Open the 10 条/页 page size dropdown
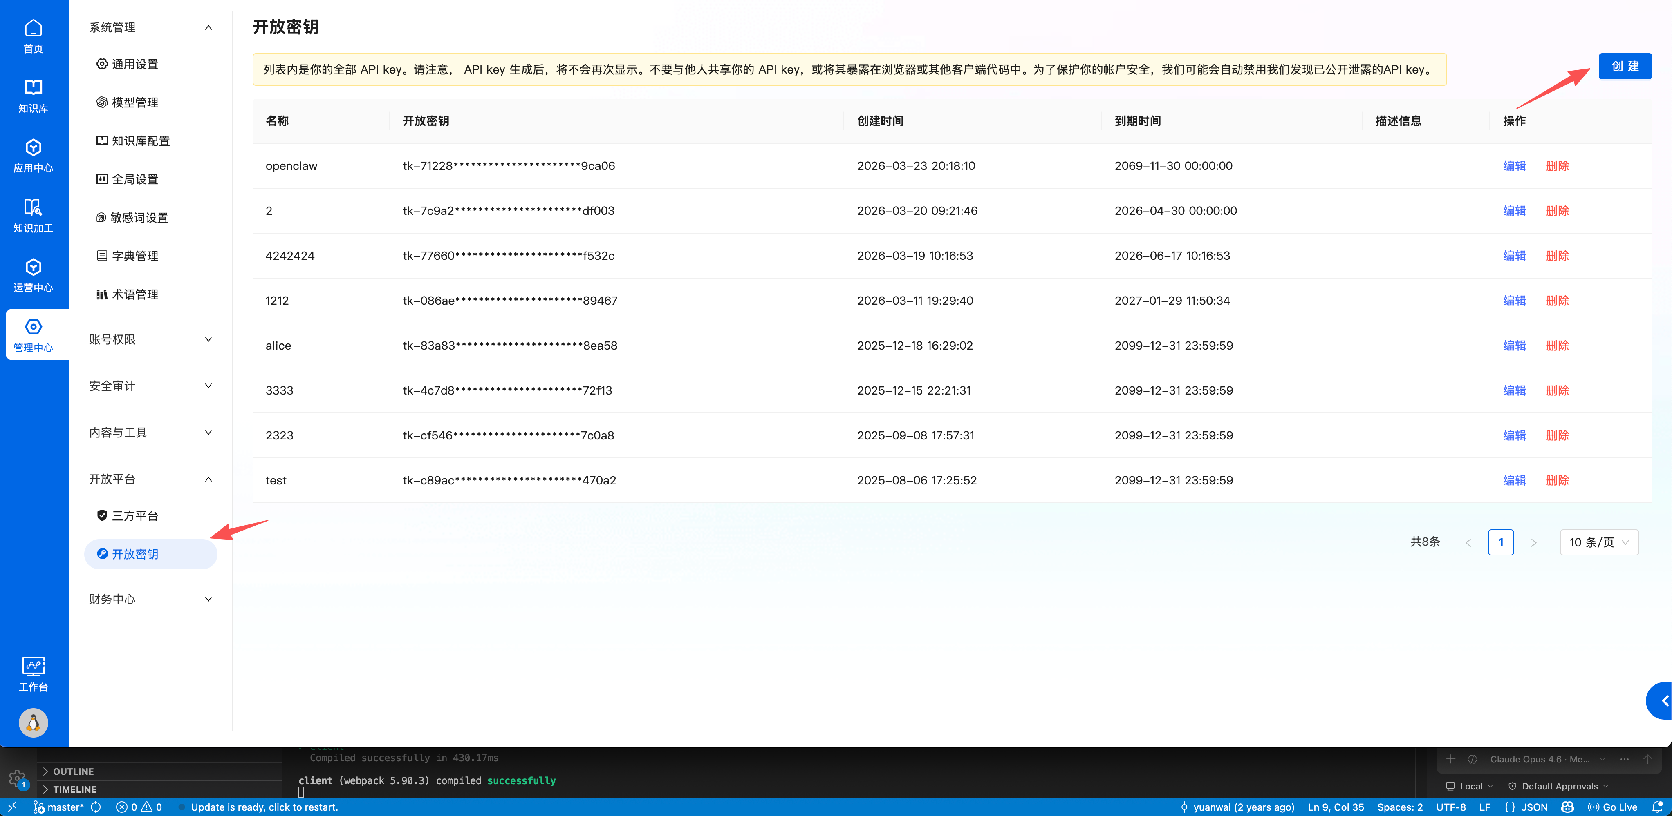Image resolution: width=1672 pixels, height=816 pixels. [1599, 542]
